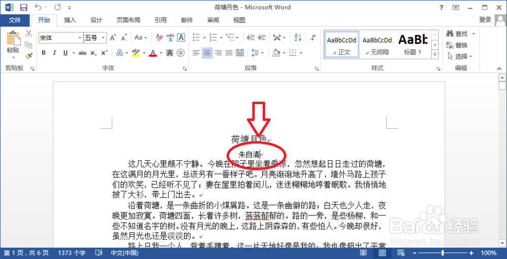The image size is (507, 259).
Task: Click the distributed alignment icon
Action: point(240,53)
